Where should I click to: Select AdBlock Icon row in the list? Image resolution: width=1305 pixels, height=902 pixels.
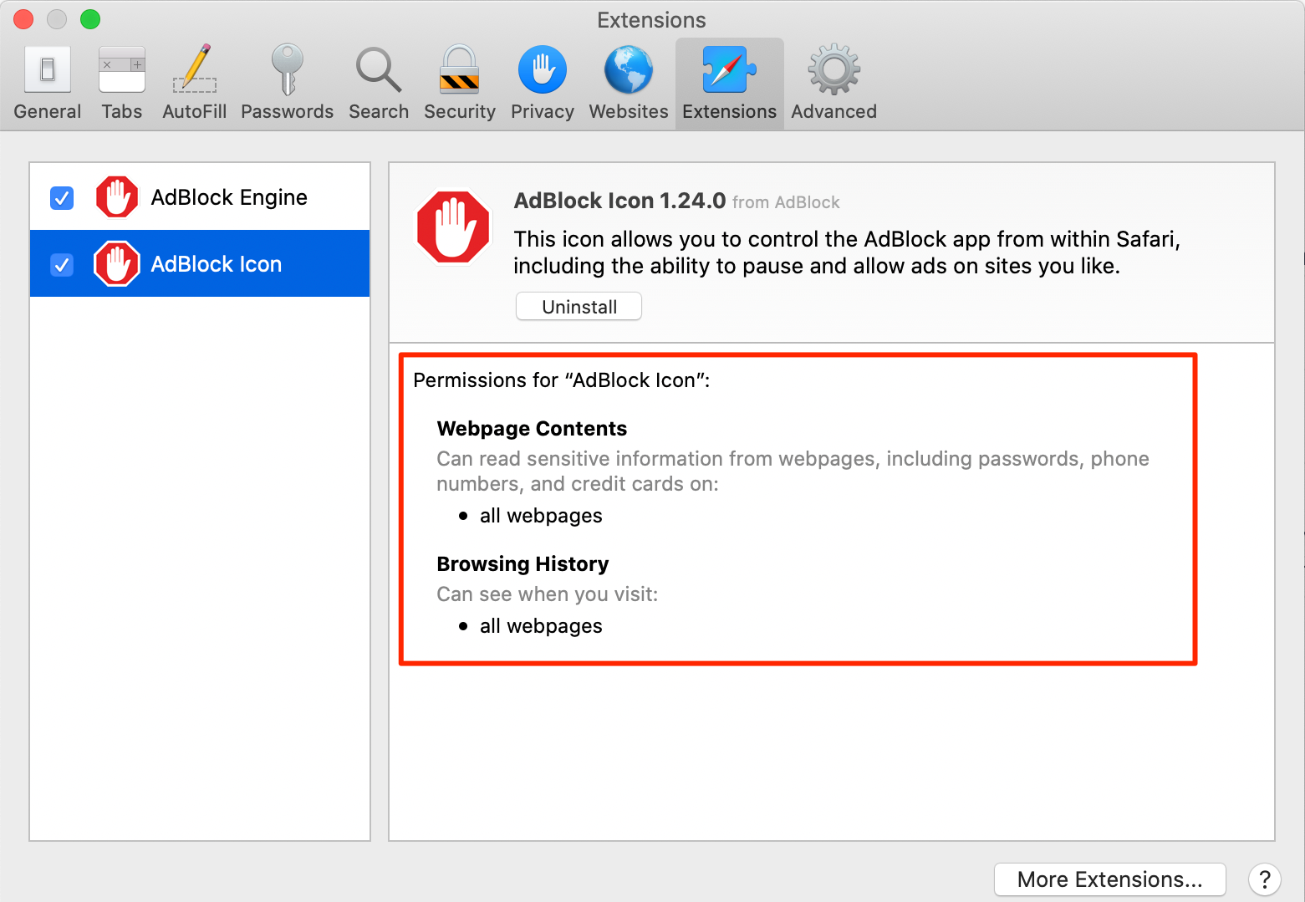click(x=200, y=264)
